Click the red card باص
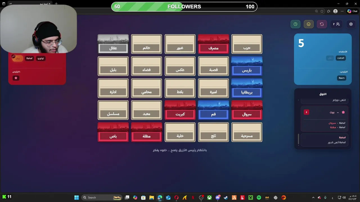360x202 pixels. 113,132
